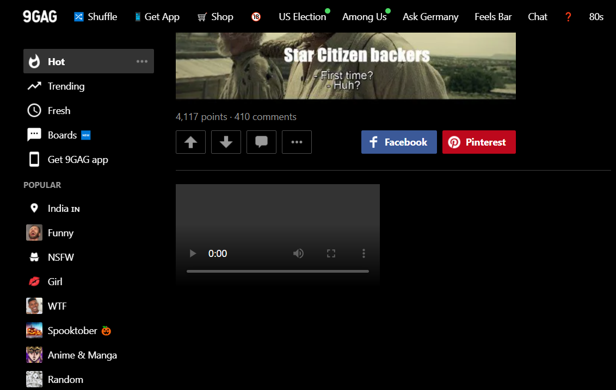This screenshot has width=616, height=390.
Task: Go to the US Election section
Action: click(x=303, y=17)
